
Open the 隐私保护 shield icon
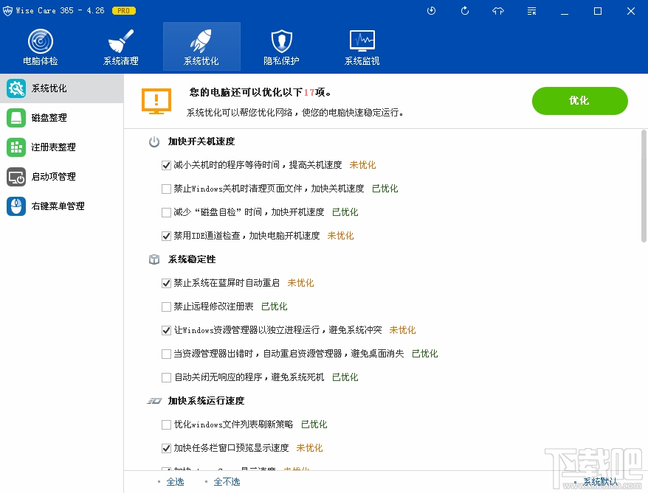click(x=281, y=41)
